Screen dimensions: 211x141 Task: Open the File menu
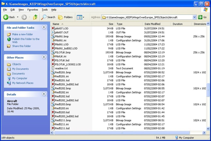point(5,10)
